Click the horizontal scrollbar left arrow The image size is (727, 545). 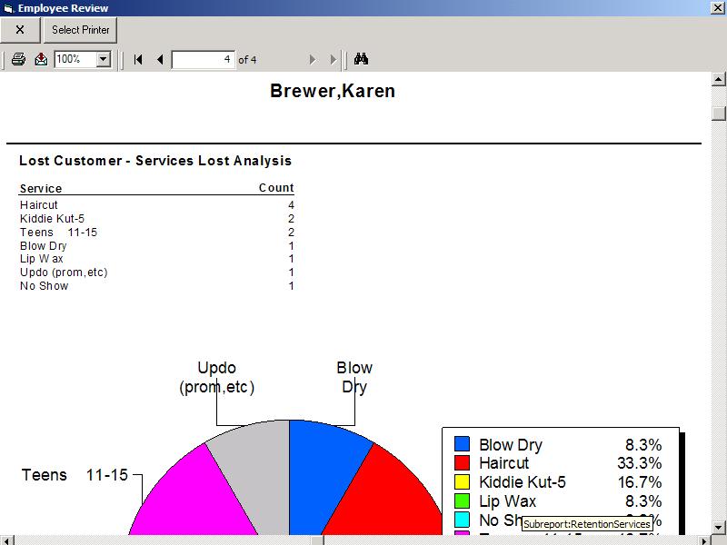[x=6, y=540]
